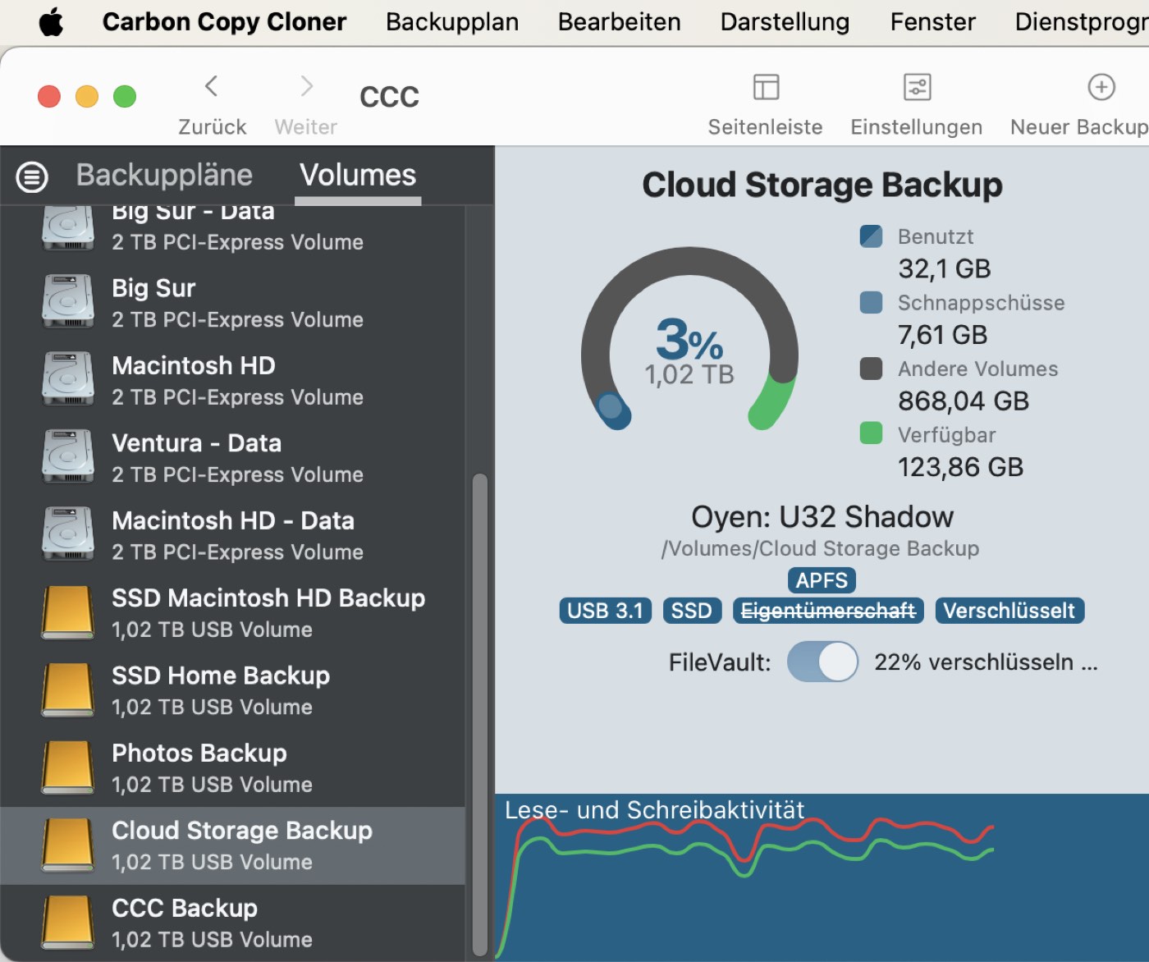
Task: Click the Ventura - Data volume name
Action: [x=197, y=443]
